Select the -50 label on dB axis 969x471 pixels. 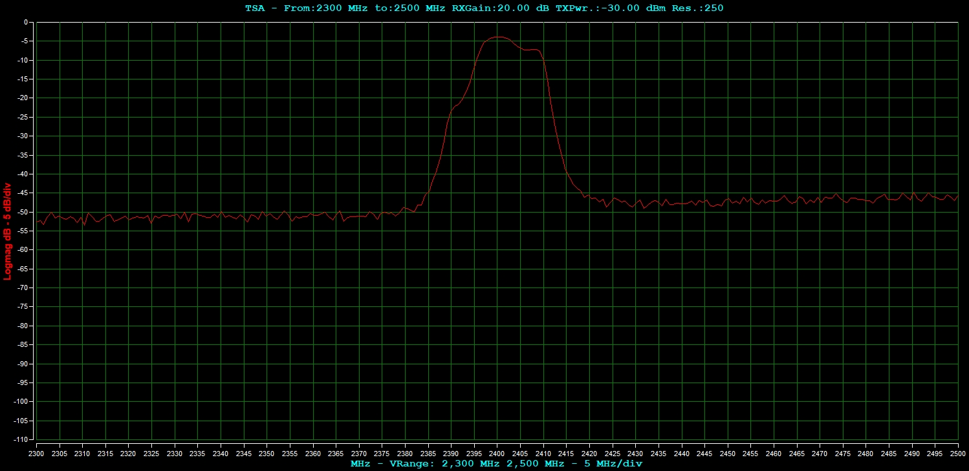click(x=23, y=212)
